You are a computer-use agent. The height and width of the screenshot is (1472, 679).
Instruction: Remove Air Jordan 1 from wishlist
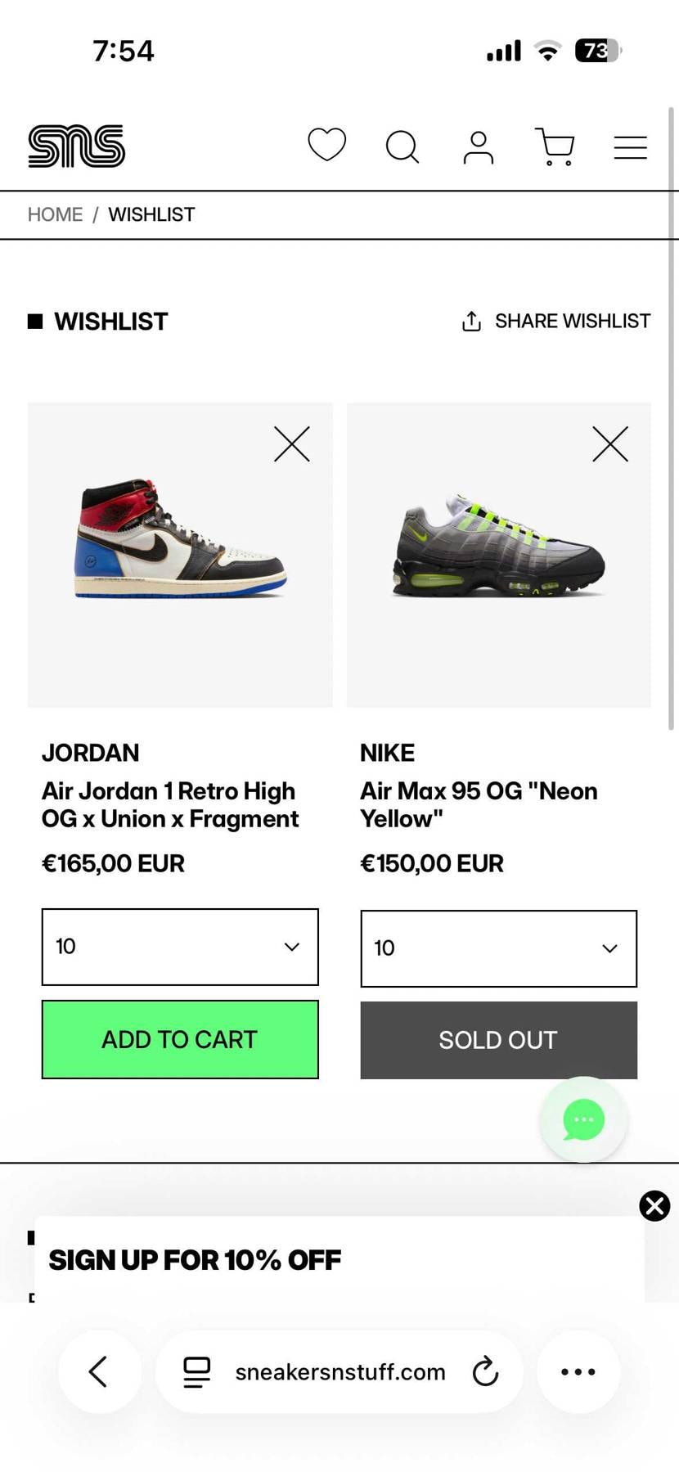coord(291,444)
